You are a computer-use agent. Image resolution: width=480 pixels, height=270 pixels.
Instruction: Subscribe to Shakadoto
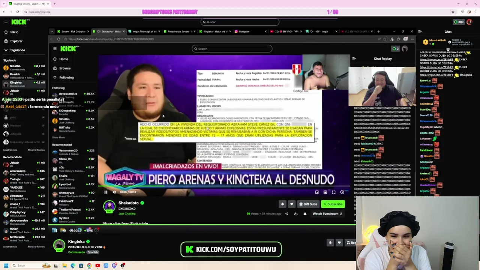(333, 204)
